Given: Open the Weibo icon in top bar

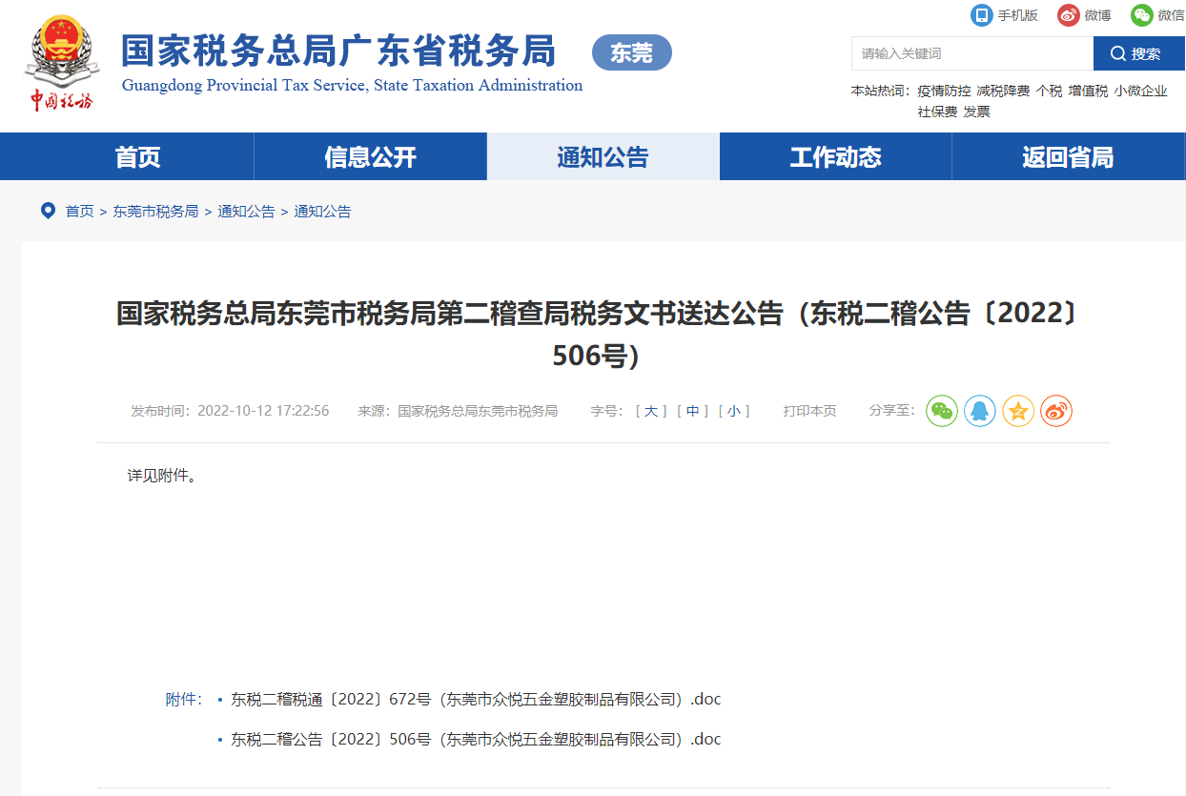Looking at the screenshot, I should [1069, 15].
